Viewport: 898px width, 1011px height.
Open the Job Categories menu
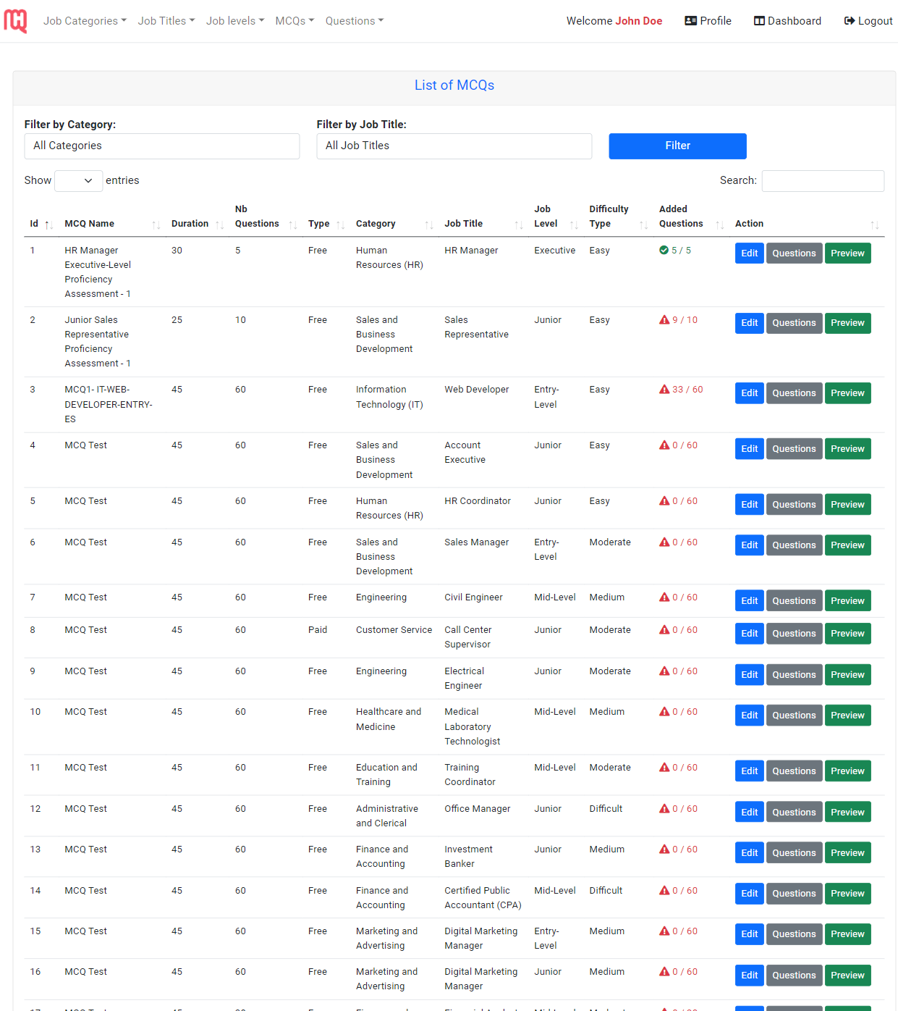coord(84,20)
